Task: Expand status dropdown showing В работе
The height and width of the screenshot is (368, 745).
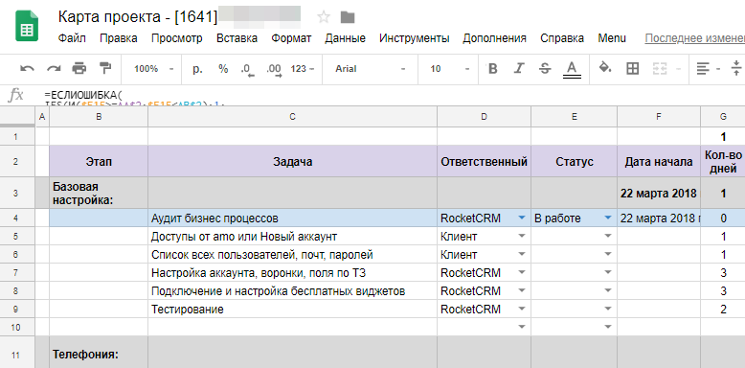Action: click(x=608, y=218)
